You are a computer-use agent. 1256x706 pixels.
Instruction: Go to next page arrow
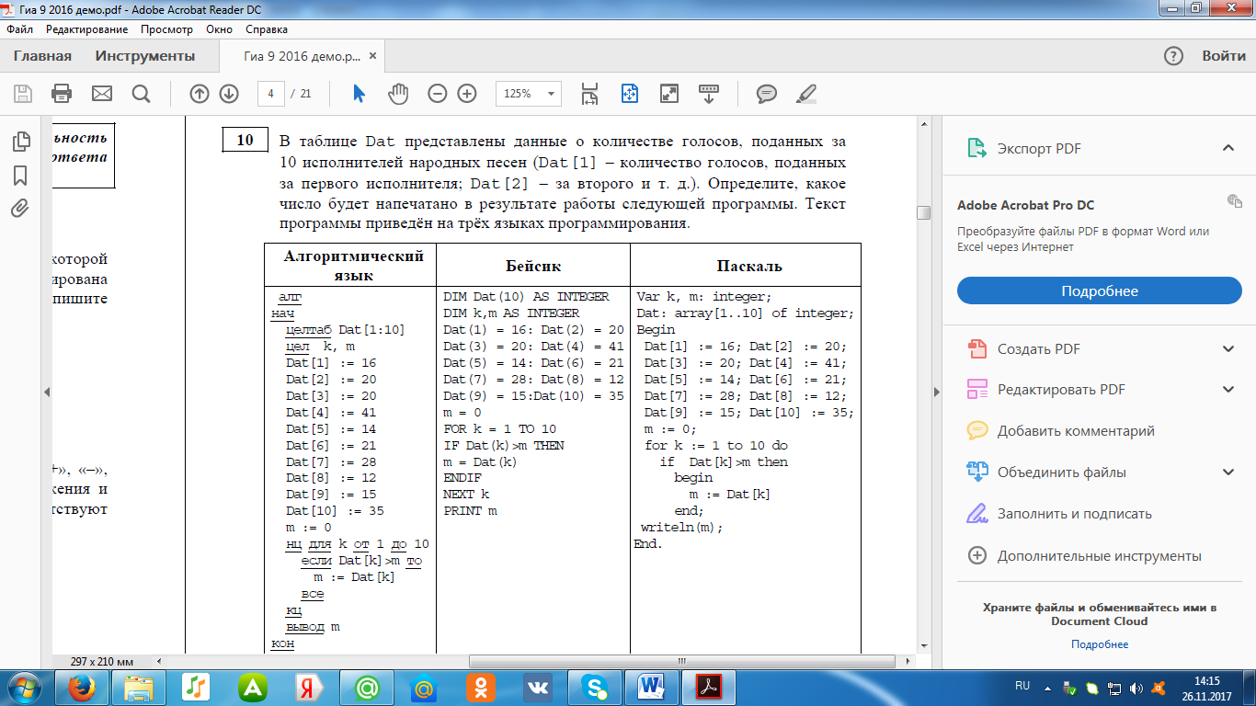click(229, 94)
